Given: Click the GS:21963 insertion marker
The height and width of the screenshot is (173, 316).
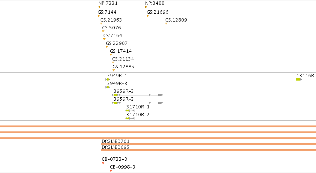Looking at the screenshot, I should coord(101,23).
